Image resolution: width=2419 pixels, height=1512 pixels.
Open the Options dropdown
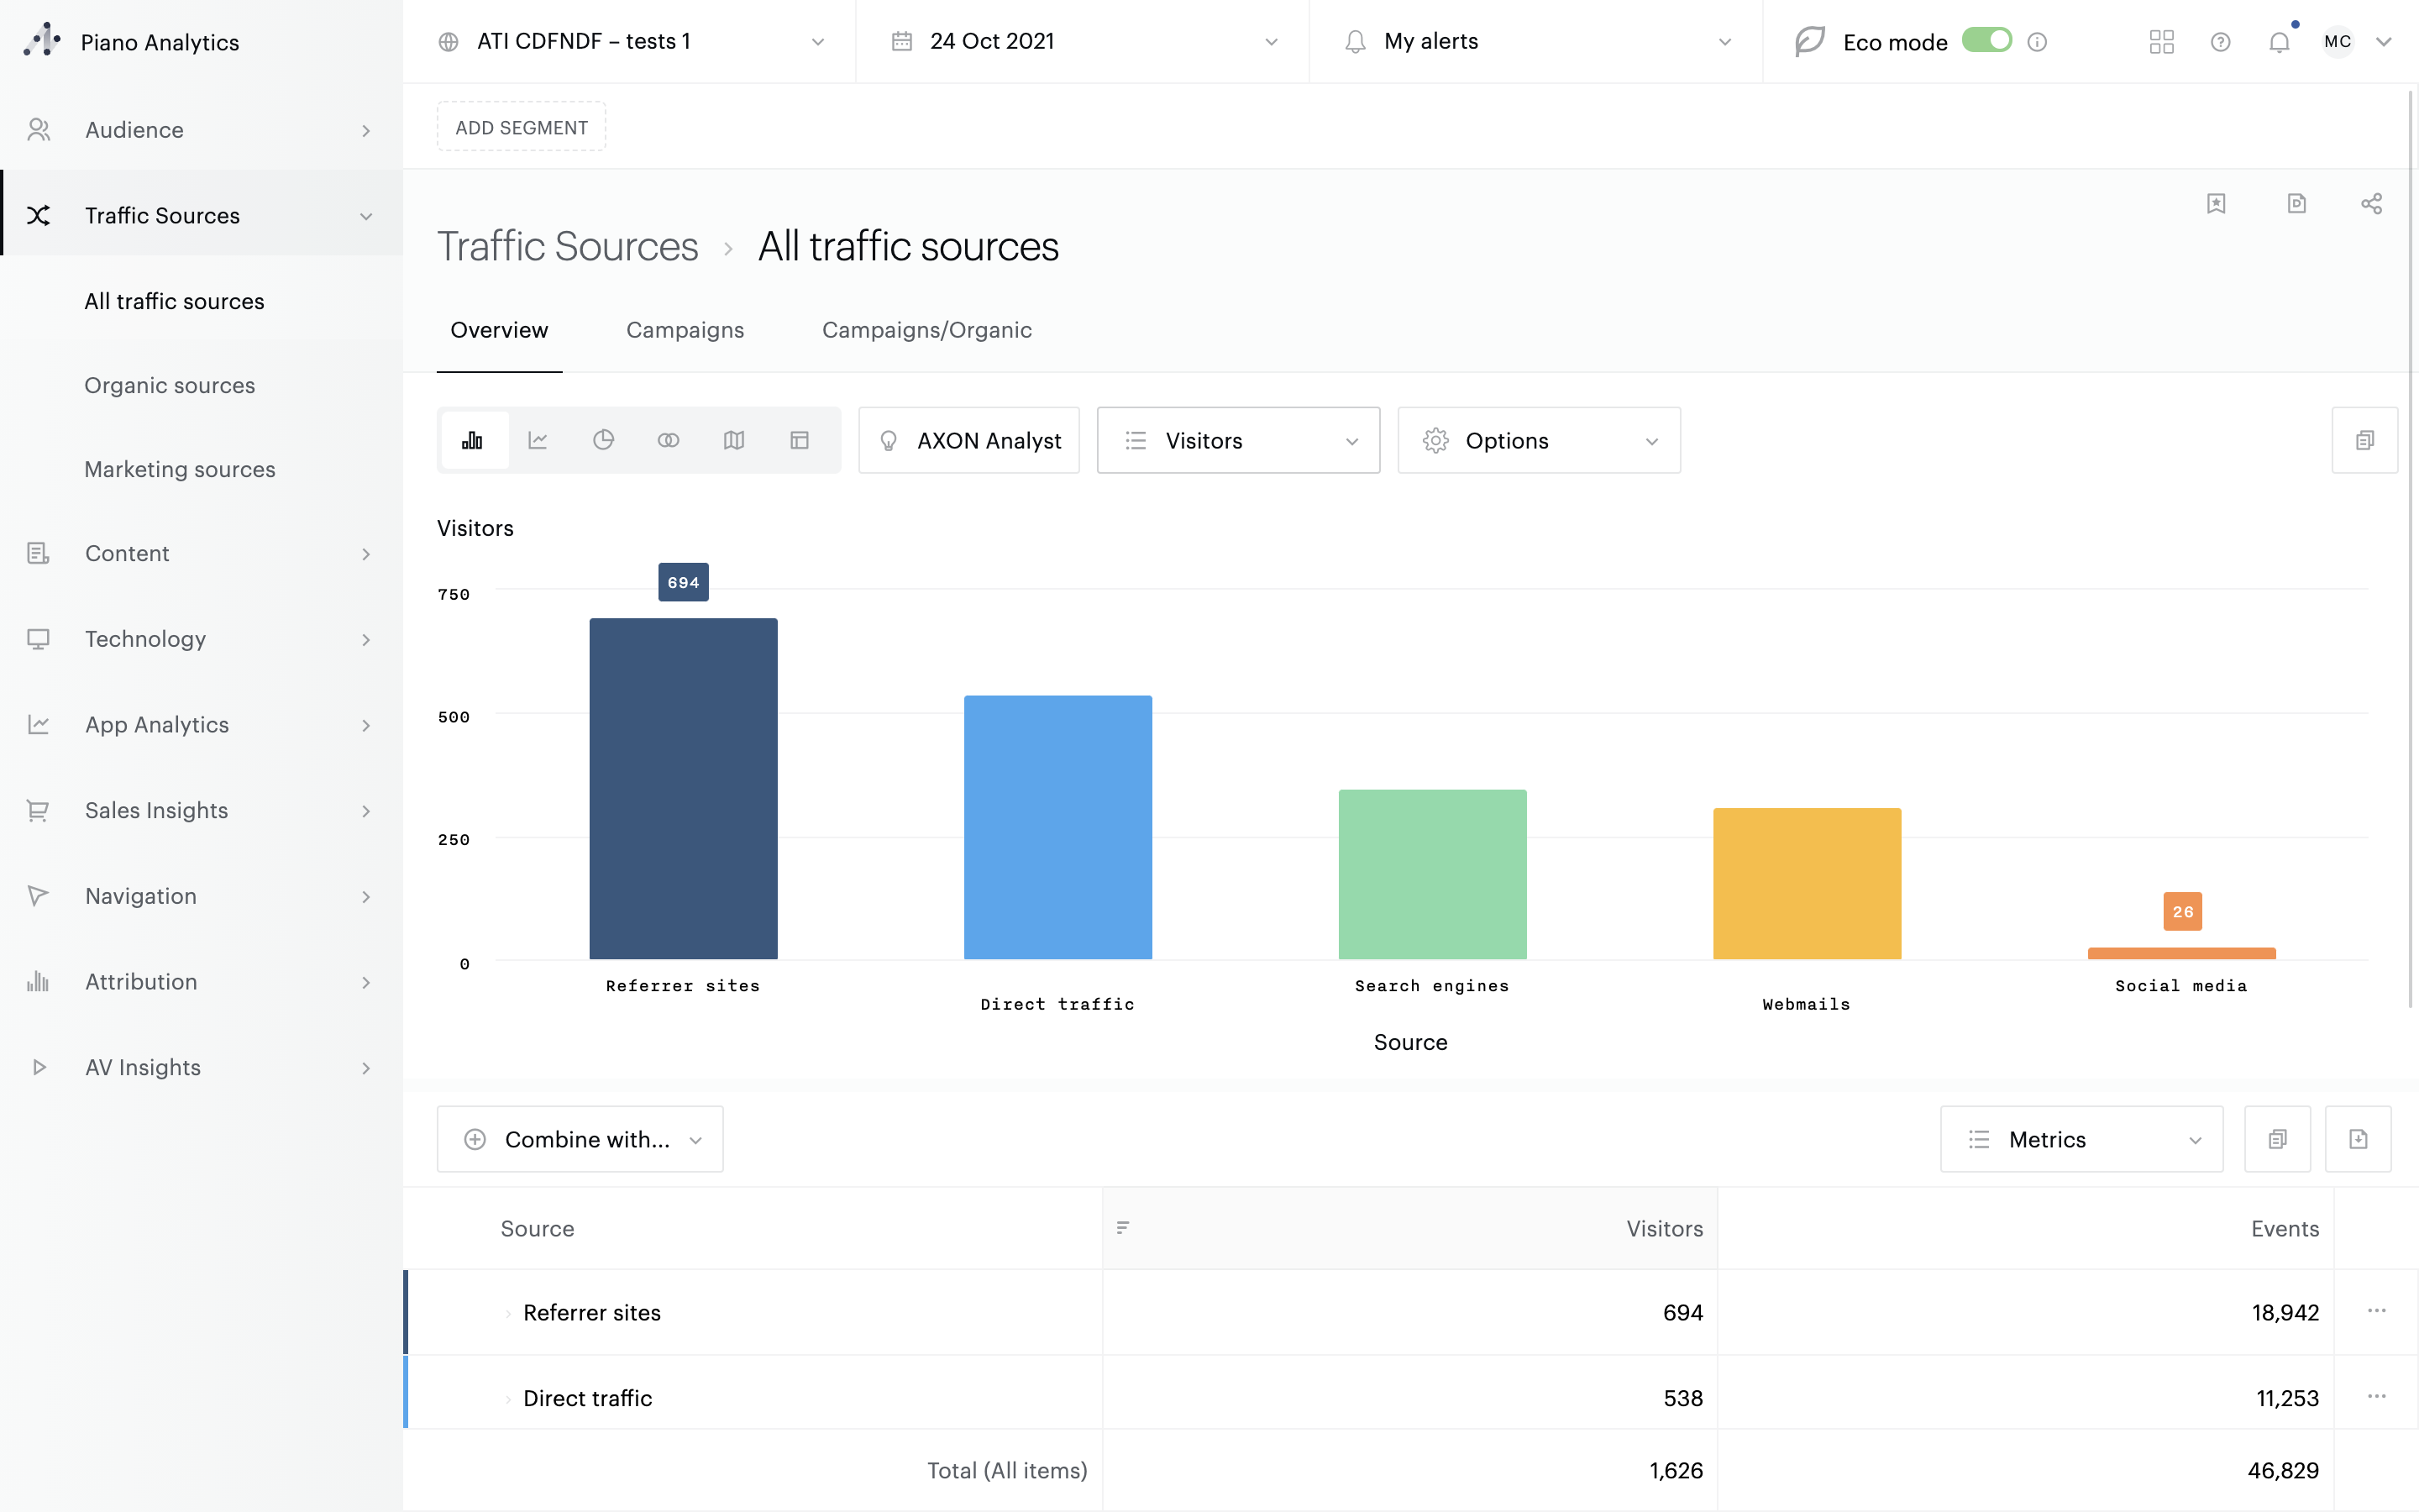coord(1537,440)
